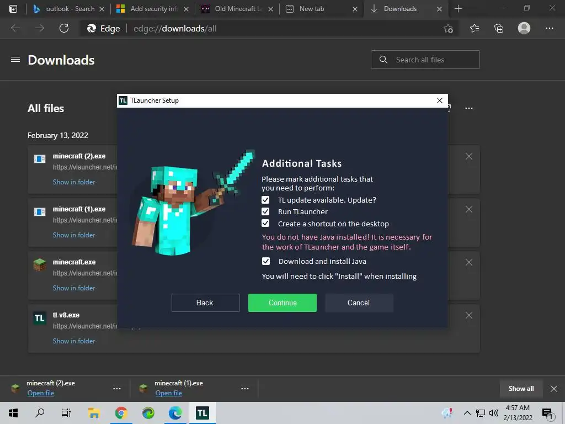
Task: Close the TLauncher Setup dialog
Action: pos(440,100)
